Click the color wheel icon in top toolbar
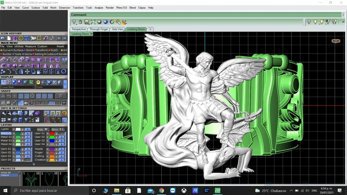 coord(112,22)
